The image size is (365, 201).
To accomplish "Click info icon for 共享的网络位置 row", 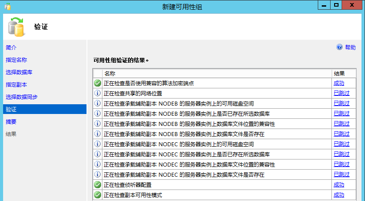I will click(x=98, y=93).
